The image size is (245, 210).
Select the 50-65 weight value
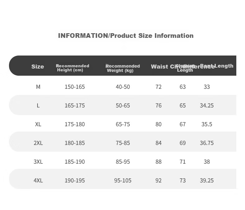coord(123,105)
